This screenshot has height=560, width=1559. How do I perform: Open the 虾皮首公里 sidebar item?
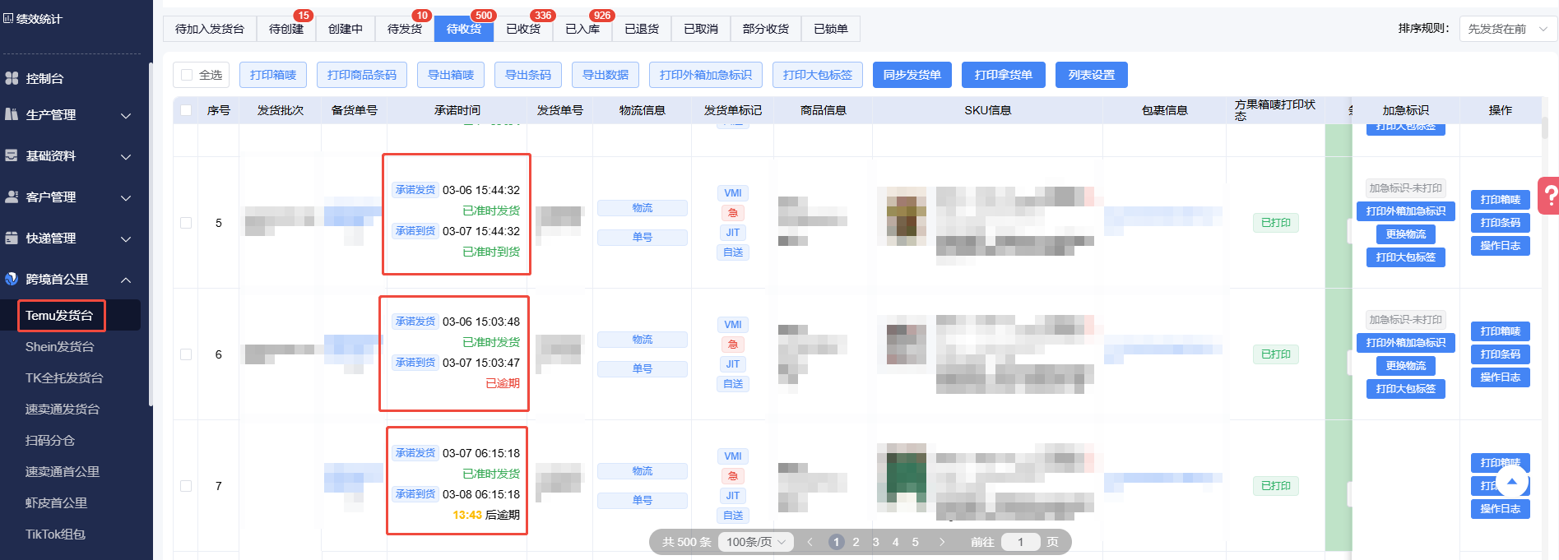[56, 502]
